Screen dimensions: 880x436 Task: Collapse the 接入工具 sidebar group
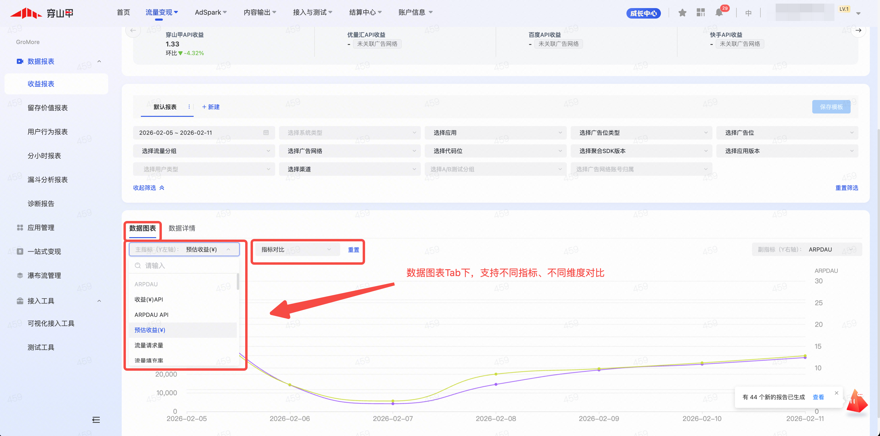(x=99, y=301)
